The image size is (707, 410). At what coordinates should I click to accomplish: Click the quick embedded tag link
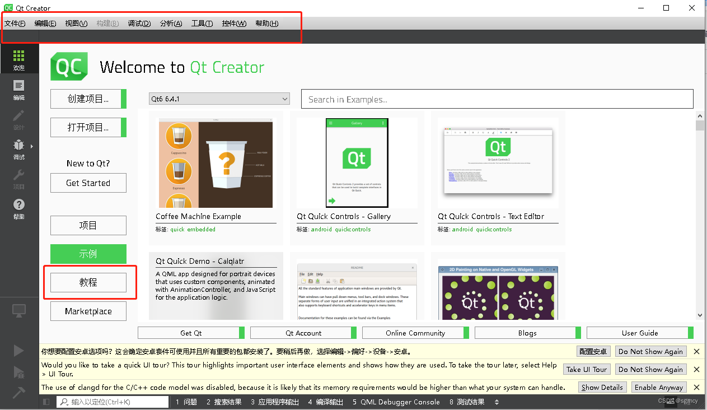(x=193, y=230)
